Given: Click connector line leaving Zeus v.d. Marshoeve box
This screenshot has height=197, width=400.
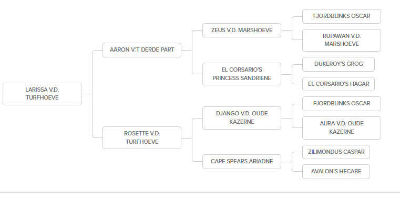Looking at the screenshot, I should coord(286,30).
